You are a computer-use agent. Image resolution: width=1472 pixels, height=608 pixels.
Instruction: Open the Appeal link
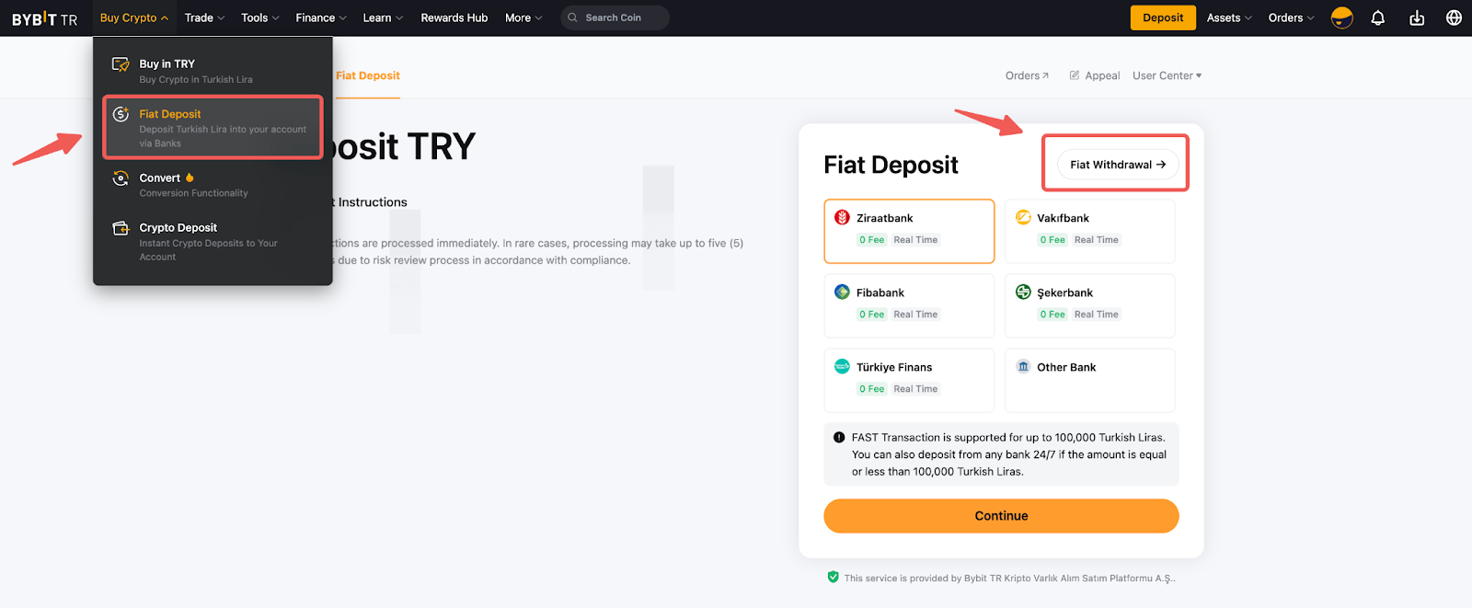(1095, 75)
